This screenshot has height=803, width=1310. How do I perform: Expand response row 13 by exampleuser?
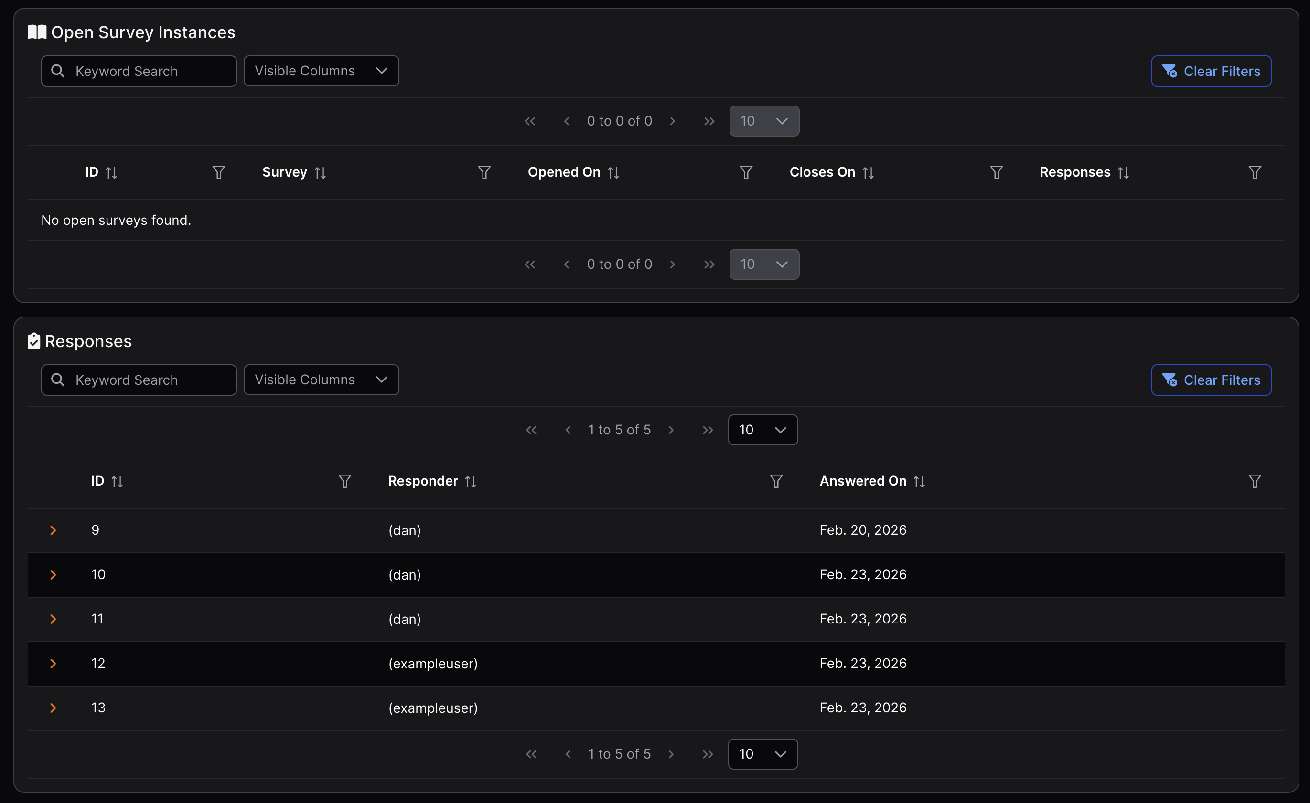(53, 708)
